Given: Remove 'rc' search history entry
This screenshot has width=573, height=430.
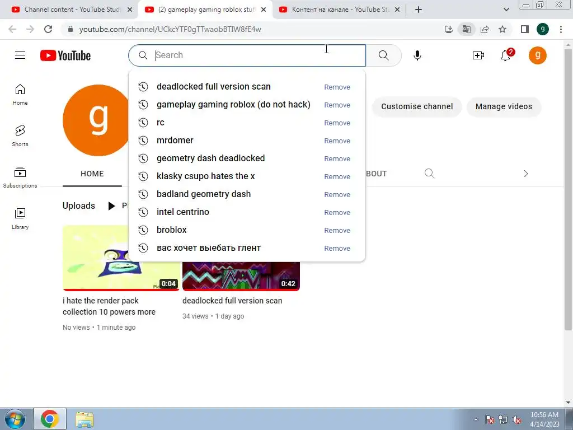Looking at the screenshot, I should 337,123.
